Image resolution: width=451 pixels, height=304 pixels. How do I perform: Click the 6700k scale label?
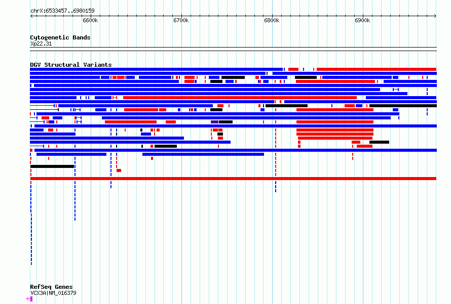click(181, 20)
